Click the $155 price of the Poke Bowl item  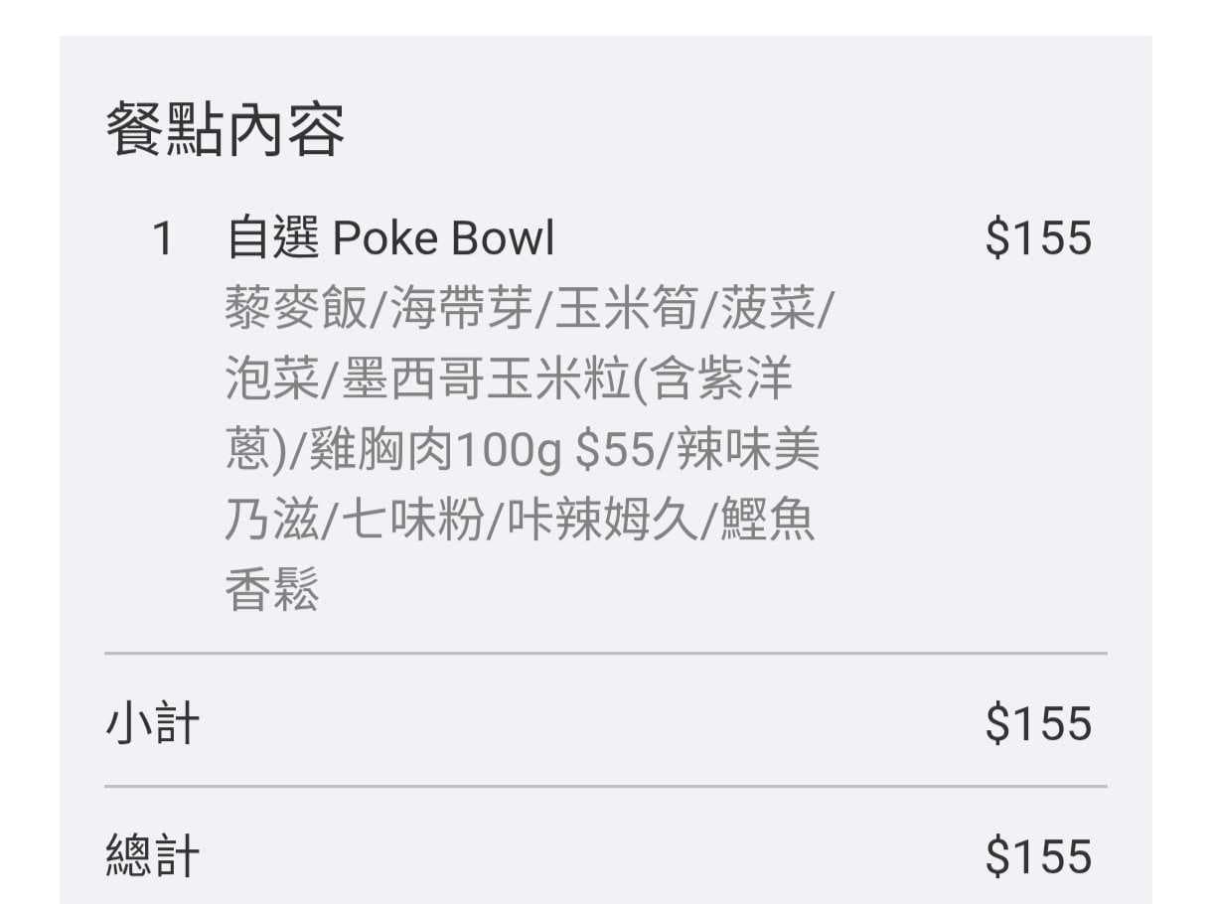(x=1038, y=239)
